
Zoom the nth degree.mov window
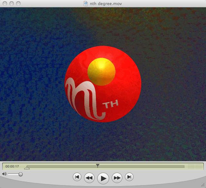coord(18,4)
